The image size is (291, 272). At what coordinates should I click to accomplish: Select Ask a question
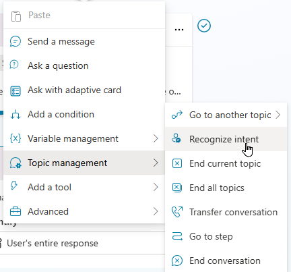click(x=84, y=65)
